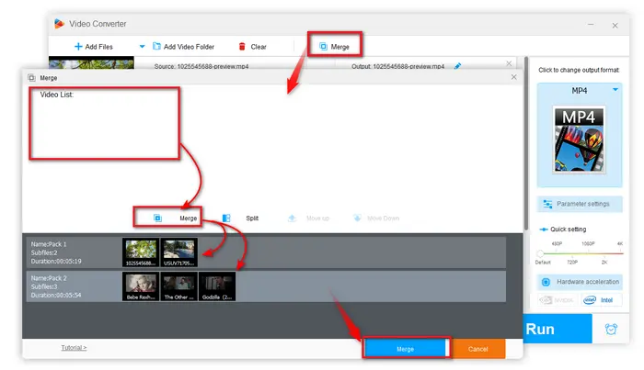
Task: Click the alarm clock schedule icon
Action: 611,329
